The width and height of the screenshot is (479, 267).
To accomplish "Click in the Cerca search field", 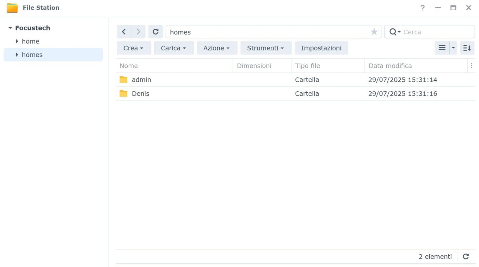I will tap(436, 32).
